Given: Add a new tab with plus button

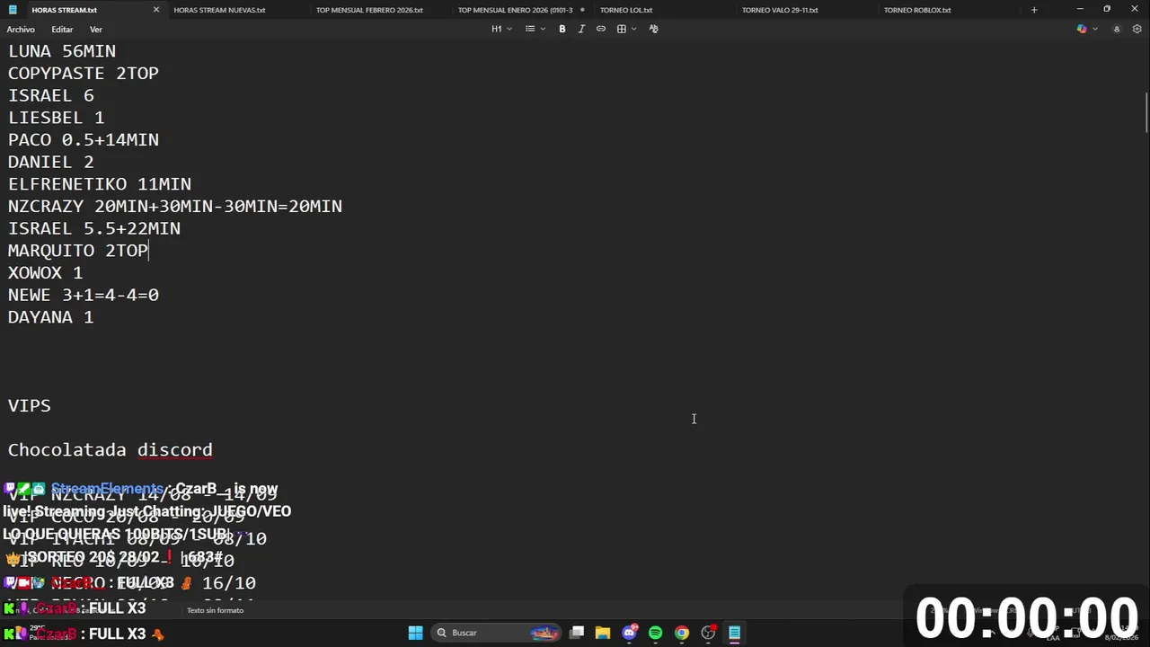Looking at the screenshot, I should [1034, 10].
